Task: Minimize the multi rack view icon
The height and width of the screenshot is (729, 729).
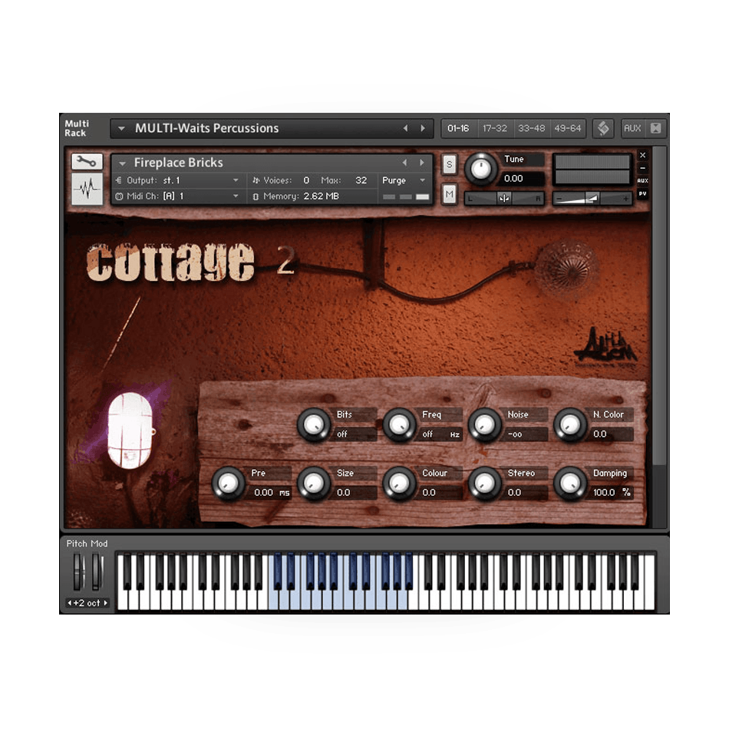Action: [x=655, y=128]
